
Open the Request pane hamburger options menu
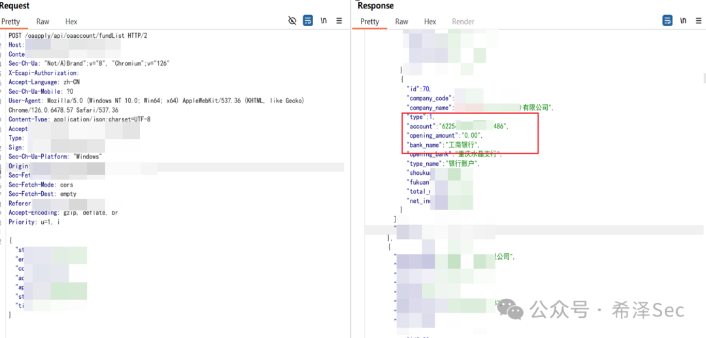[x=339, y=21]
